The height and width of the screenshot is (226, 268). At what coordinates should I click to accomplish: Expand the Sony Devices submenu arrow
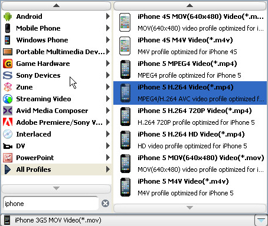pos(107,75)
